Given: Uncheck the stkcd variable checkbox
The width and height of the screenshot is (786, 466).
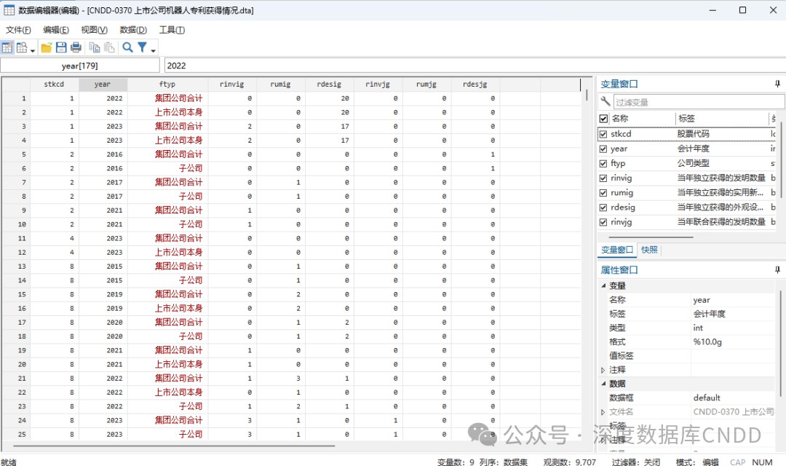Looking at the screenshot, I should (x=603, y=134).
